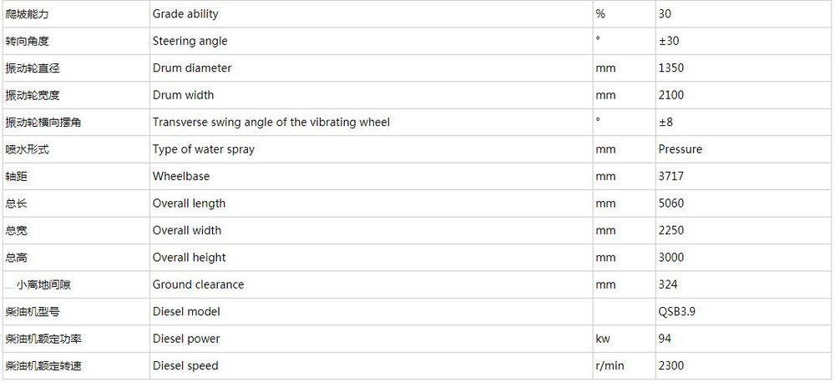
Task: Select the Chinese label 柴油机型号
Action: pos(32,312)
